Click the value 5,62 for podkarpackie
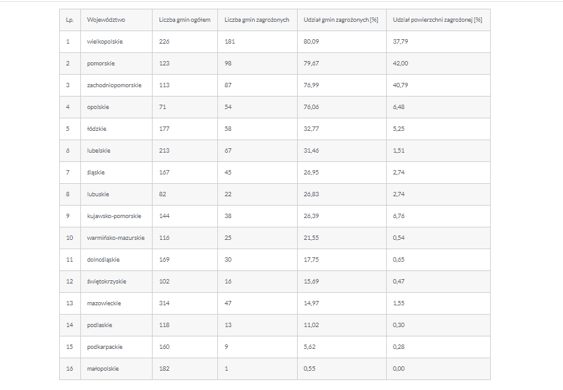The height and width of the screenshot is (390, 563). point(310,347)
